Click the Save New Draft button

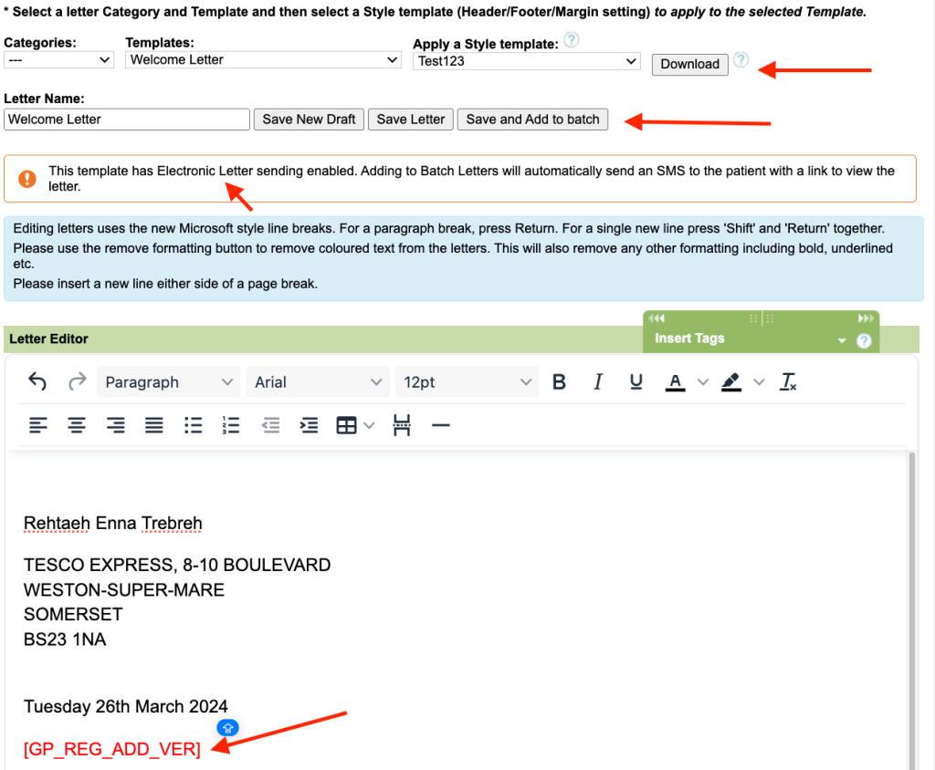click(309, 120)
